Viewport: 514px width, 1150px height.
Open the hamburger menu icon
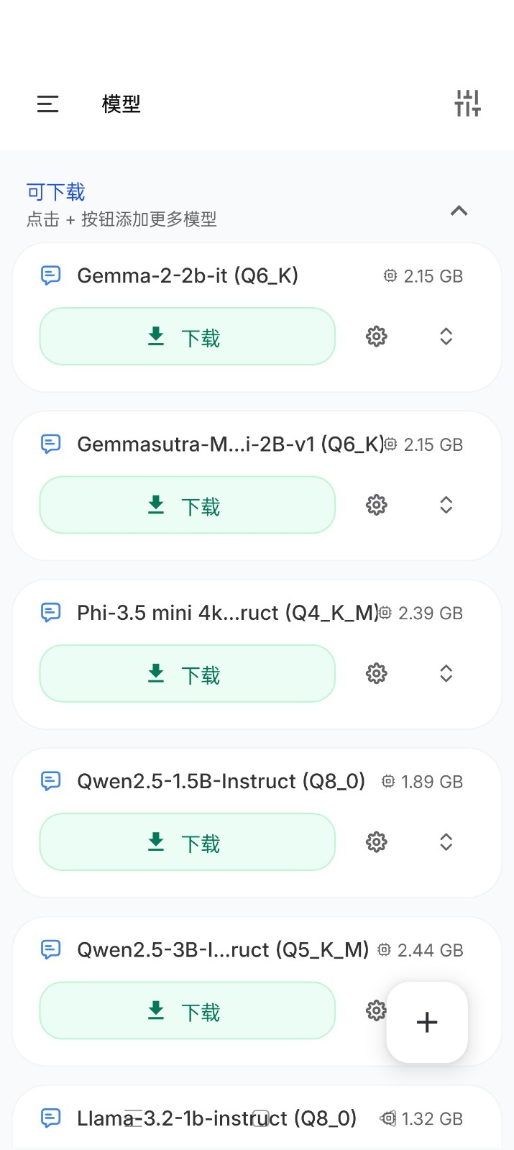(x=47, y=104)
